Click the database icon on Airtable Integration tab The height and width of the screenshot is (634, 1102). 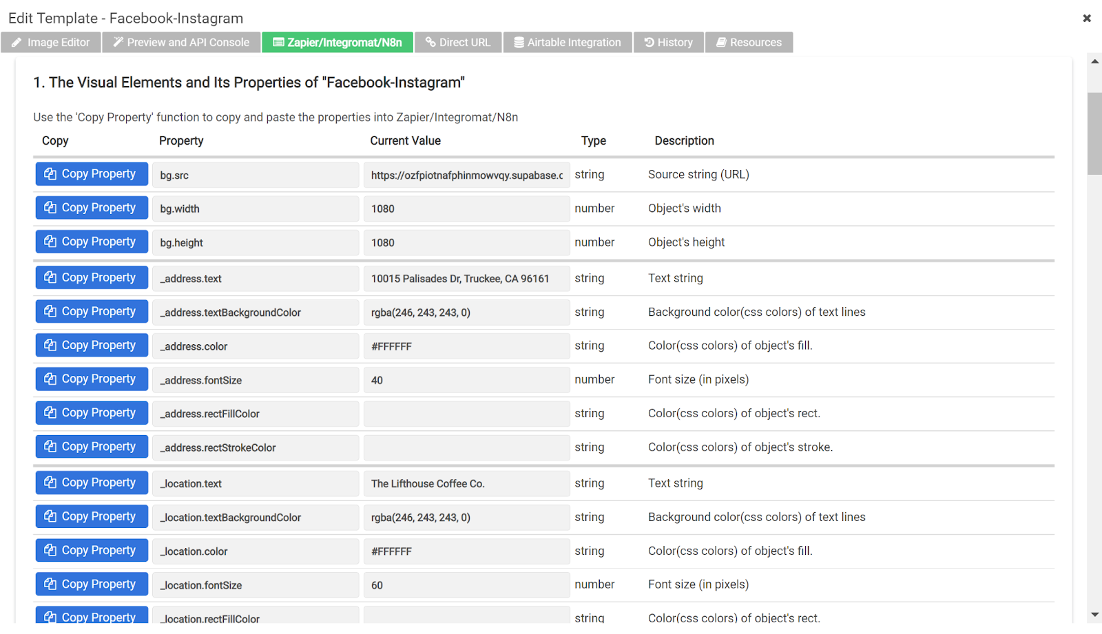pyautogui.click(x=519, y=43)
